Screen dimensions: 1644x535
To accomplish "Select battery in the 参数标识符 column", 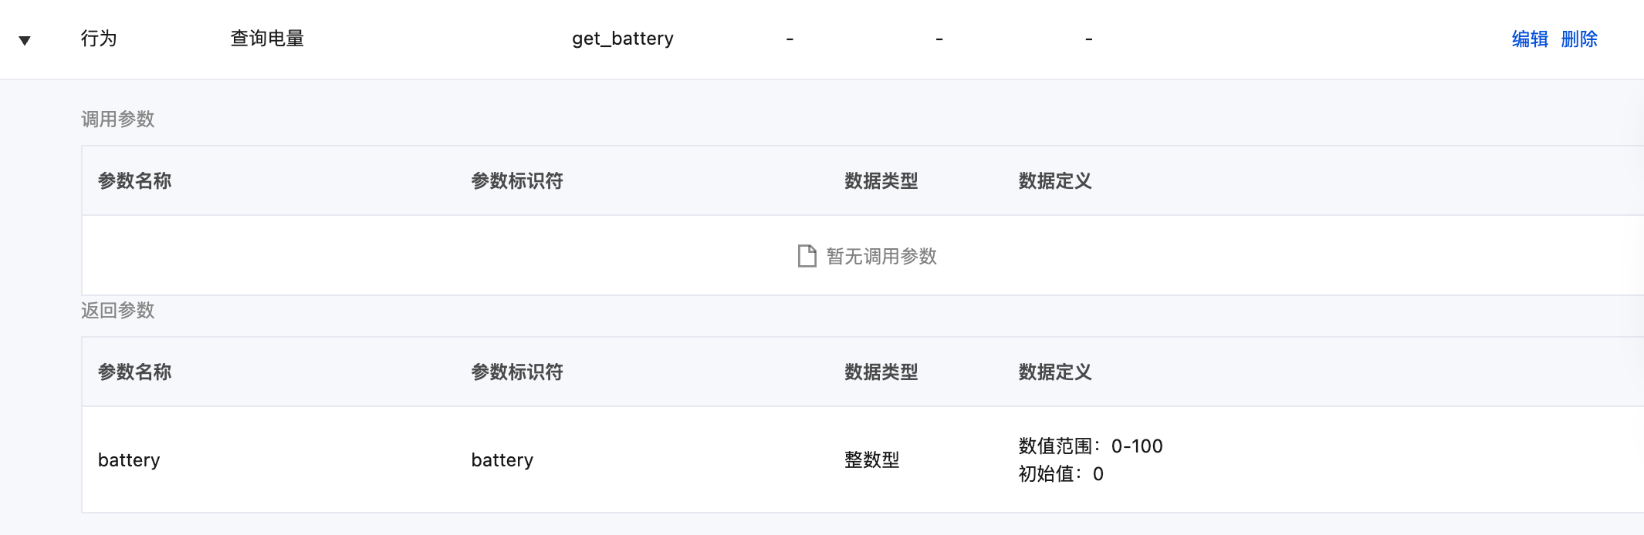I will coord(502,460).
